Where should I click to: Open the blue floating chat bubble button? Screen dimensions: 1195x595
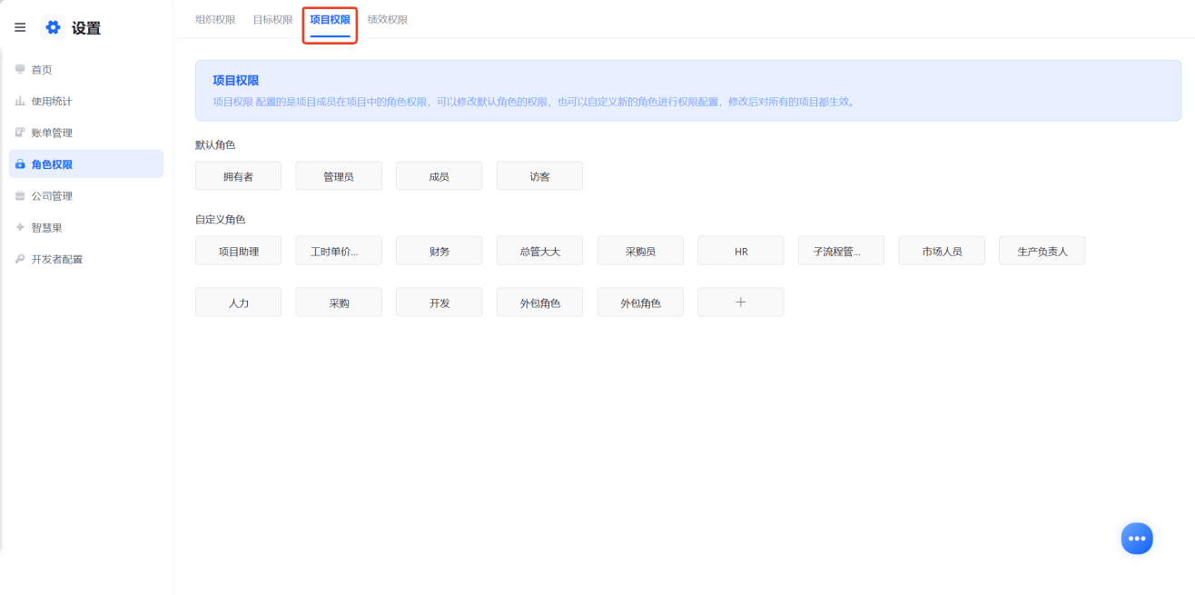[x=1137, y=539]
